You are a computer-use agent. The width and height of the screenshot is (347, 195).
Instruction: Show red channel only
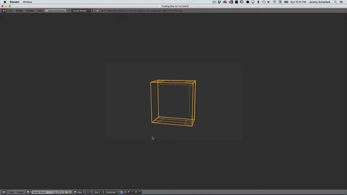(x=132, y=192)
